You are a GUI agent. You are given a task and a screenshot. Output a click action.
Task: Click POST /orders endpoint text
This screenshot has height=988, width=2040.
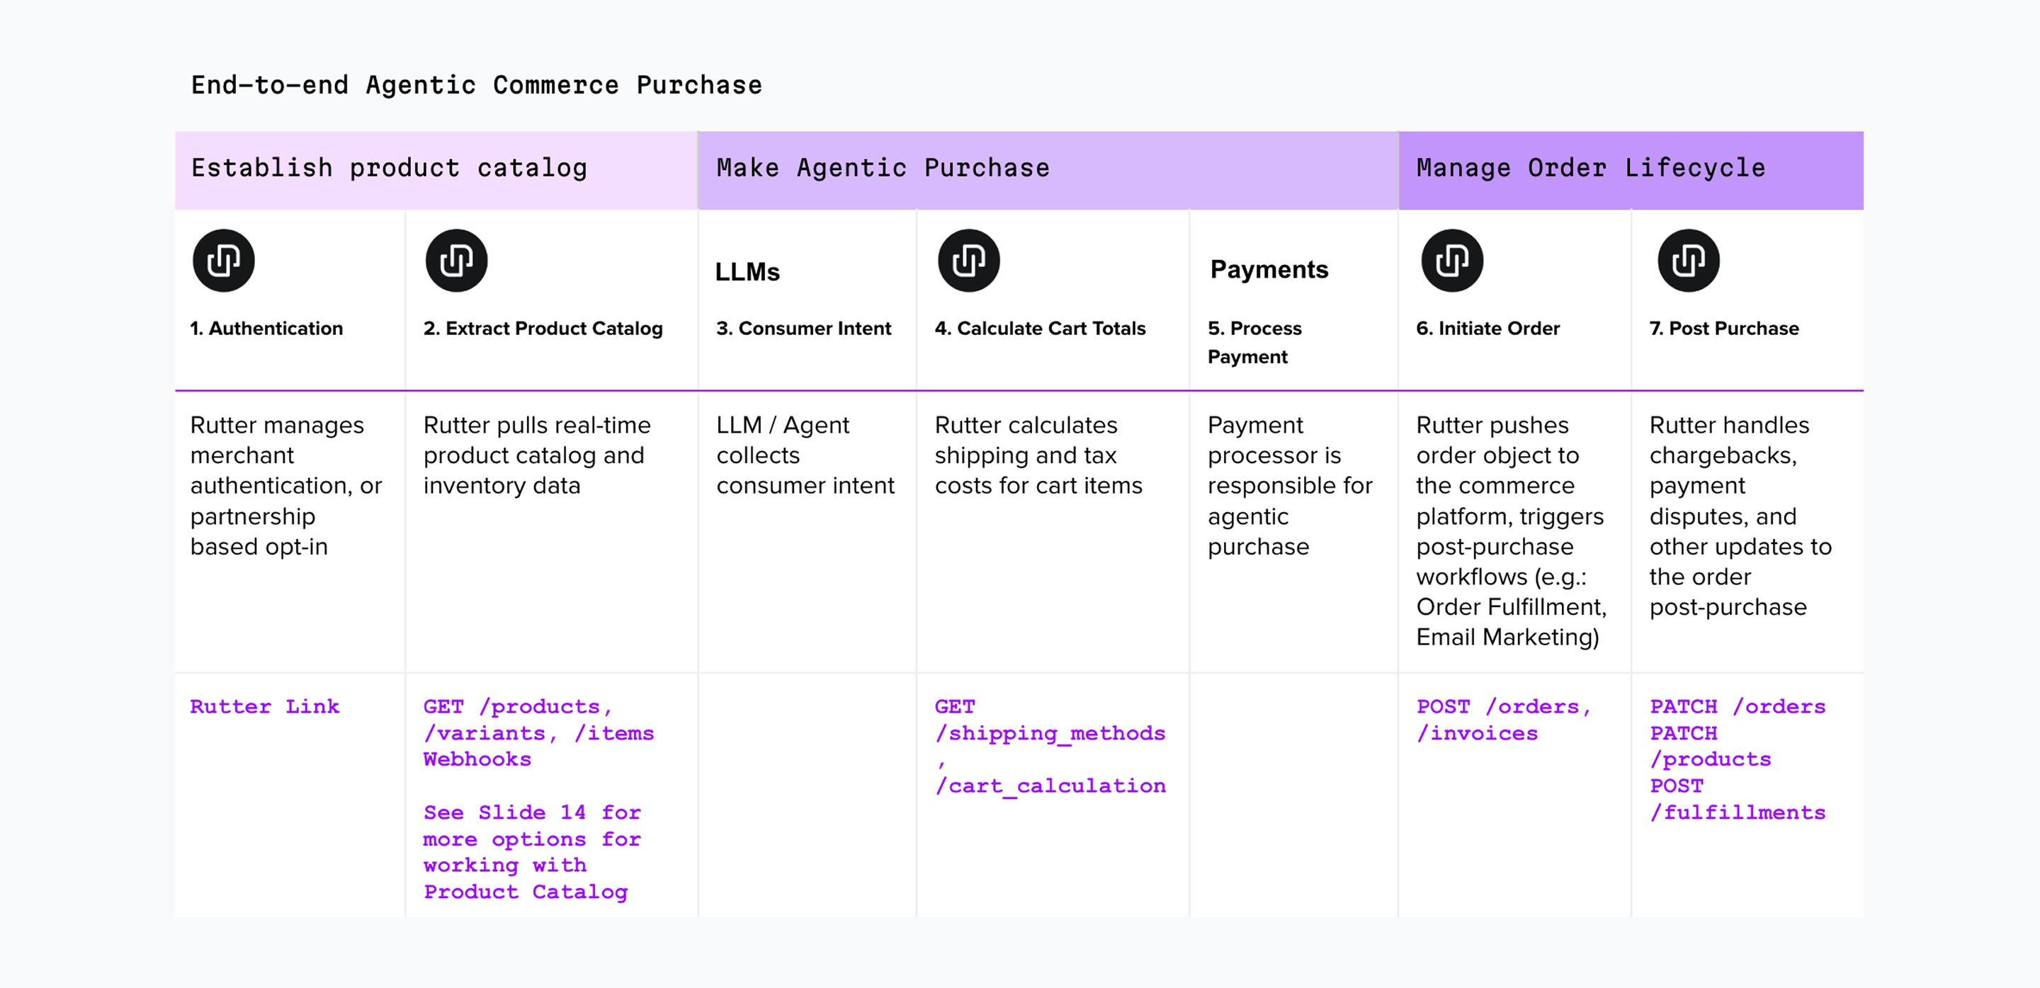(1503, 706)
